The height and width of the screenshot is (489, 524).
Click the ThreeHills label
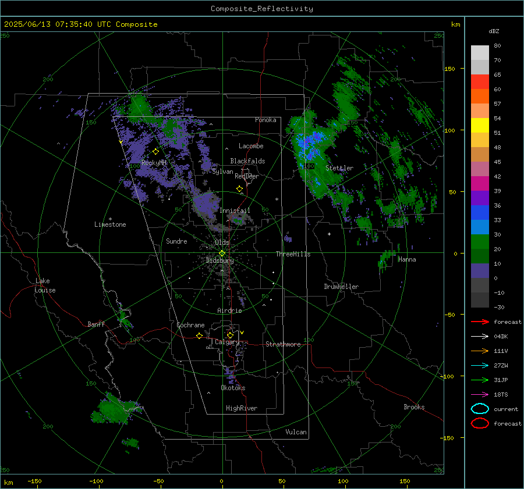point(293,254)
